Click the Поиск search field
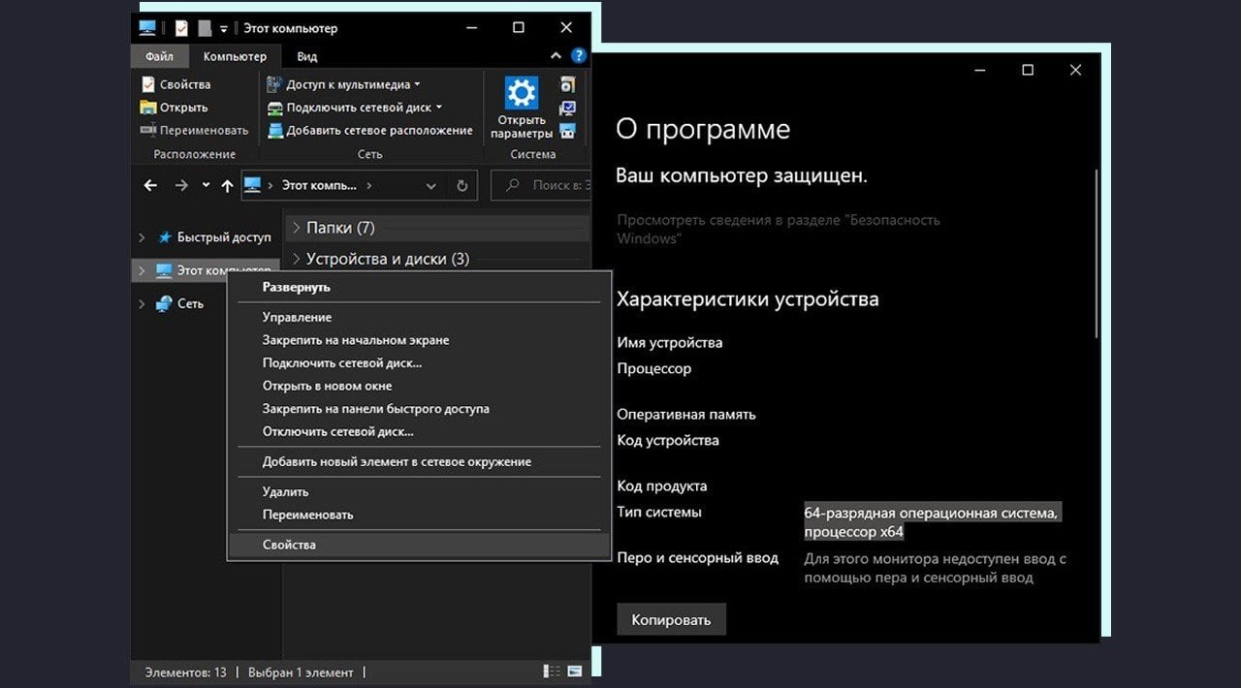This screenshot has height=688, width=1241. click(x=540, y=185)
